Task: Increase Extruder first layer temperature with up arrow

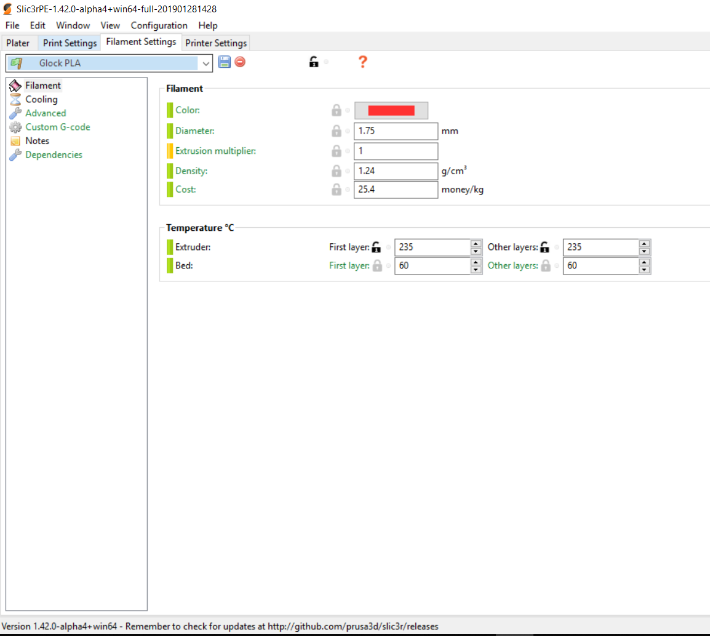Action: (476, 244)
